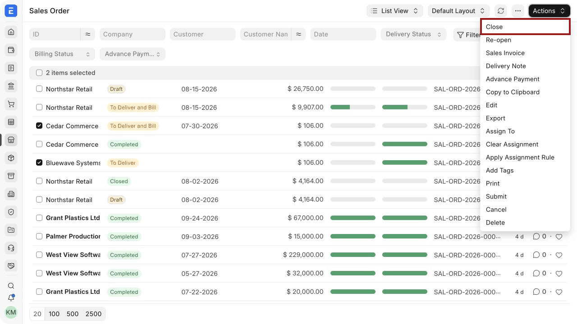Check the Grant Plastics Ltd $ 67,000.00 checkbox

(x=39, y=218)
